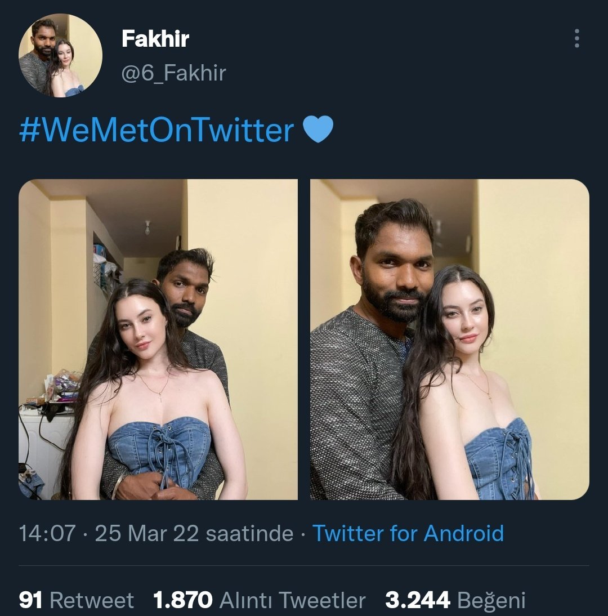Open the "Alıntı Tweetler" quote tweets list
This screenshot has width=608, height=616.
coord(292,600)
